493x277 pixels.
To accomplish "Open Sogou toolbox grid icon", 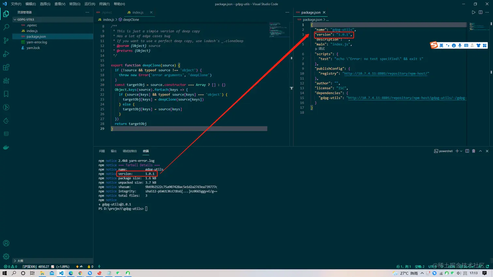I will (485, 46).
